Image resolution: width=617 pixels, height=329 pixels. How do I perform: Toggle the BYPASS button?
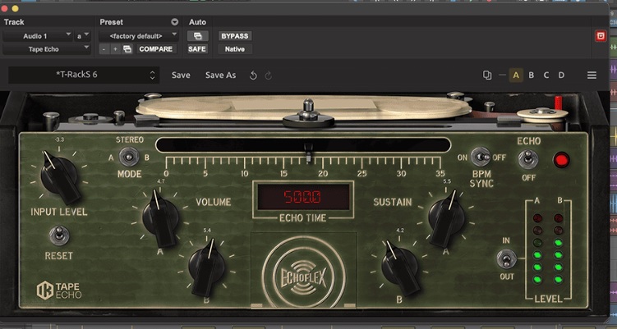coord(235,36)
